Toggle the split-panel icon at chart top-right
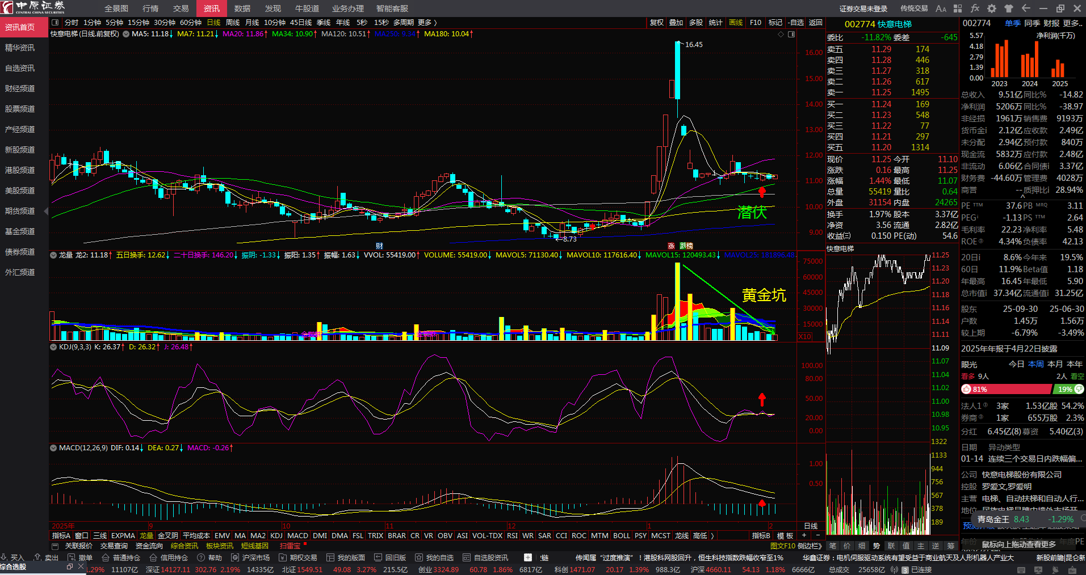This screenshot has width=1086, height=575. click(x=791, y=35)
